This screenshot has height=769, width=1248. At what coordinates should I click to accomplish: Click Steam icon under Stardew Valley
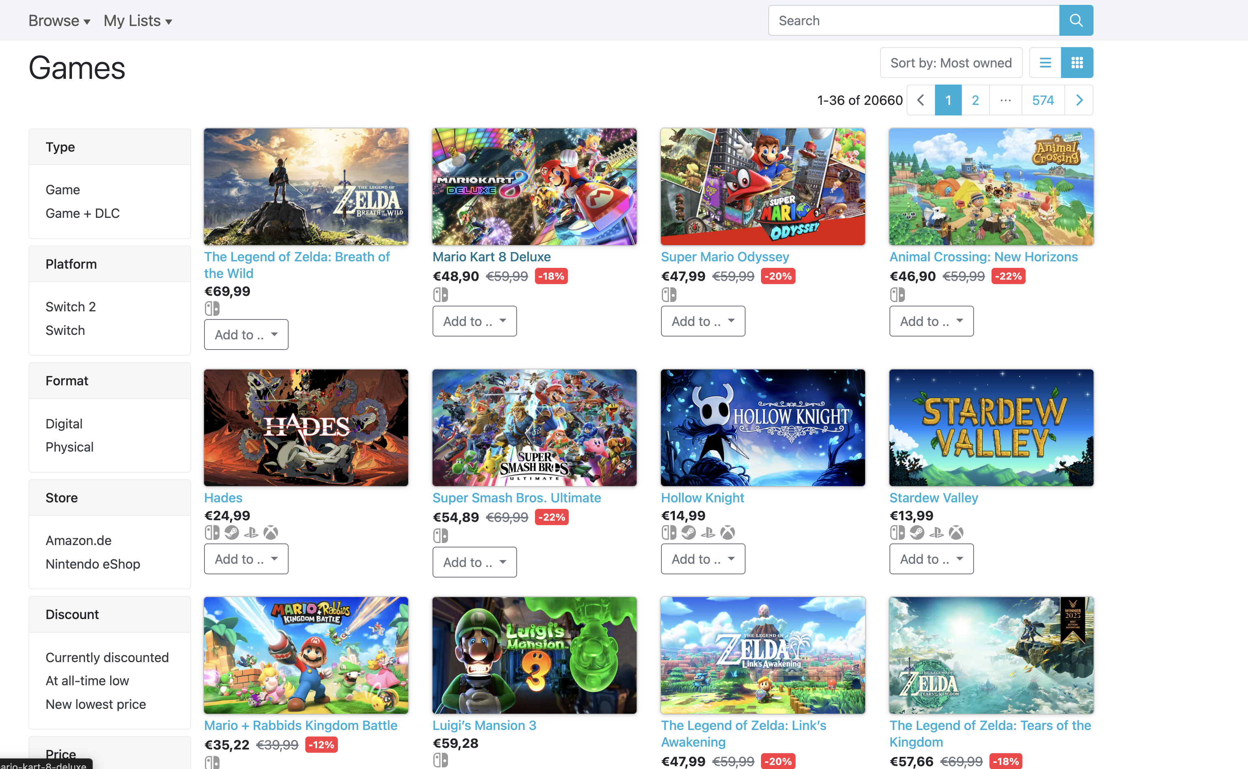[917, 532]
